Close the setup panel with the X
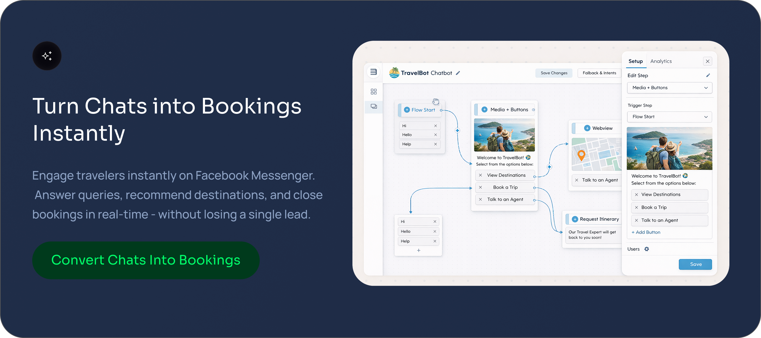The width and height of the screenshot is (761, 338). pos(708,61)
